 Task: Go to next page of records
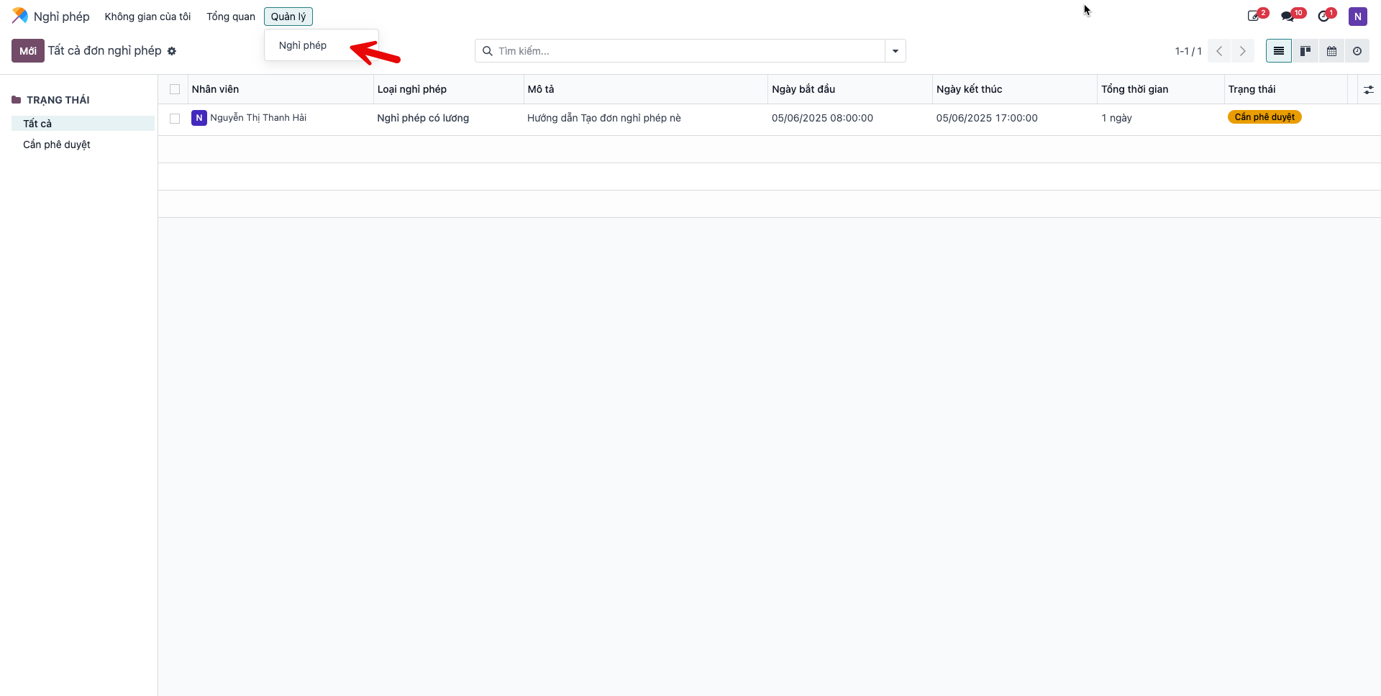click(x=1242, y=51)
